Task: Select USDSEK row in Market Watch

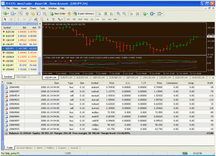Action: click(20, 61)
